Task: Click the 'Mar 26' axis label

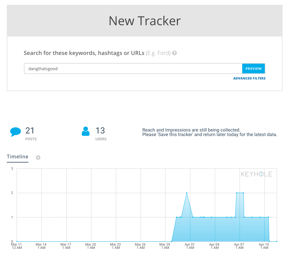Action: pos(140,246)
